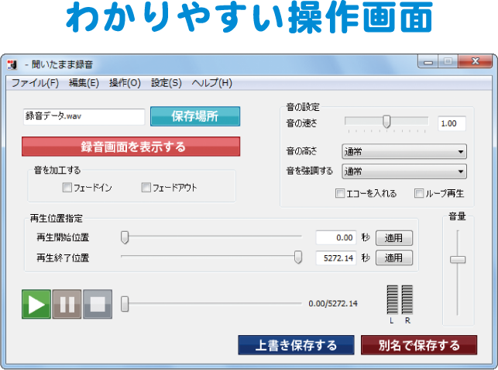
Task: Open the 音の高さ dropdown
Action: click(404, 152)
